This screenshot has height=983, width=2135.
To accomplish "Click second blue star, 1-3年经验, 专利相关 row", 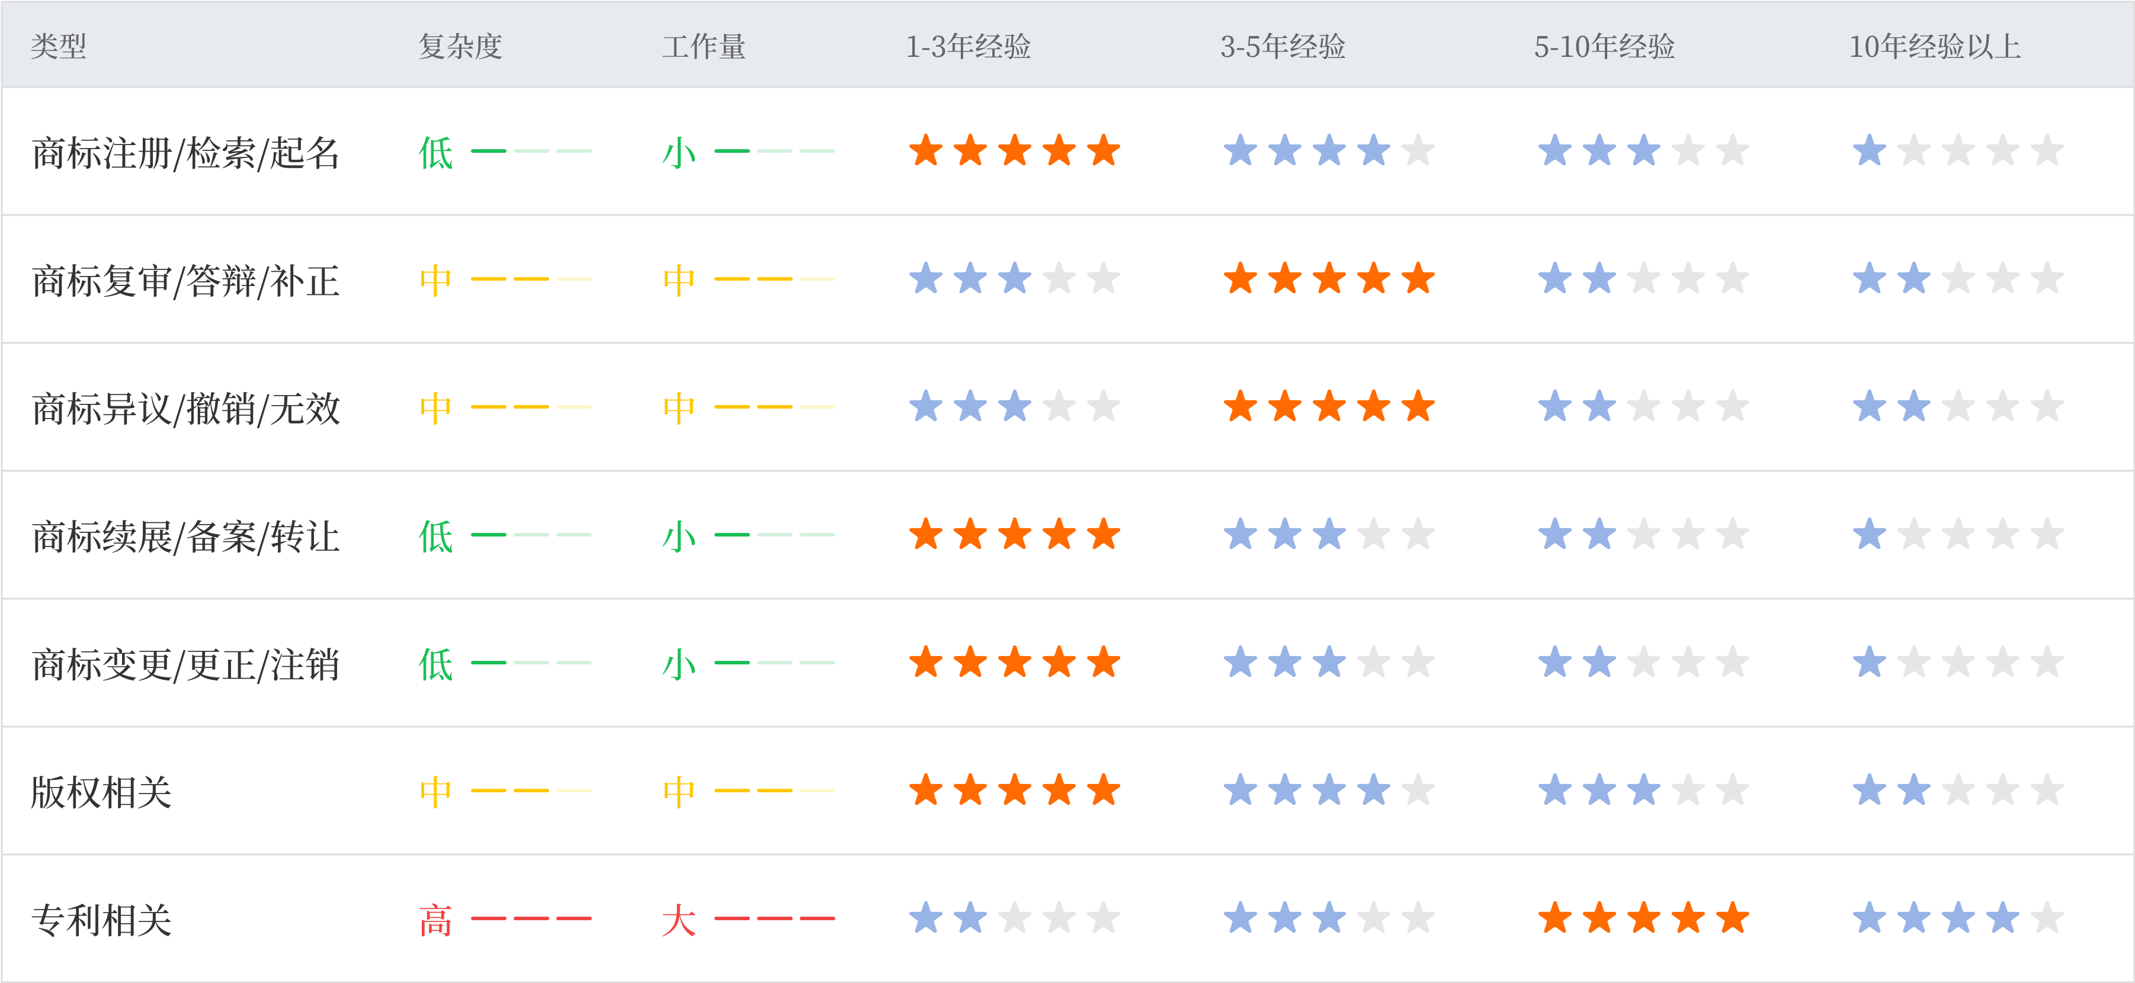I will point(970,918).
